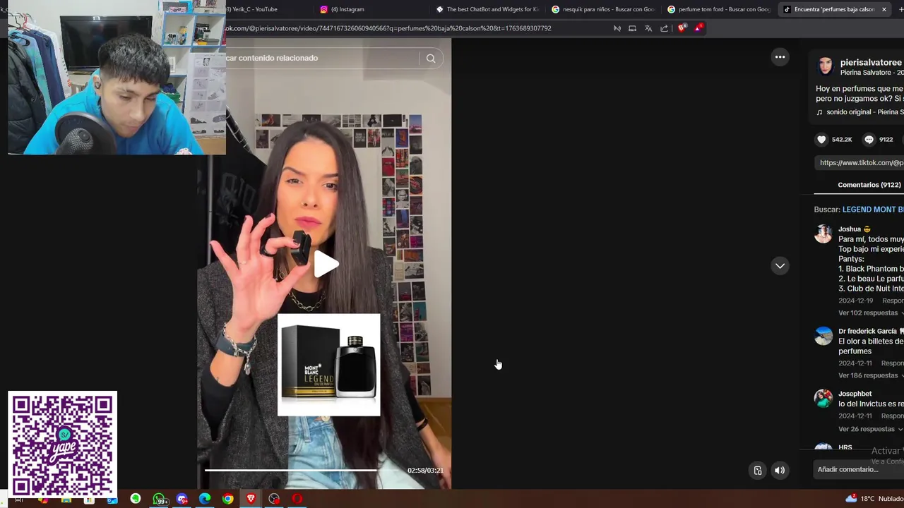Open weather widget showing 18°C

pyautogui.click(x=874, y=499)
